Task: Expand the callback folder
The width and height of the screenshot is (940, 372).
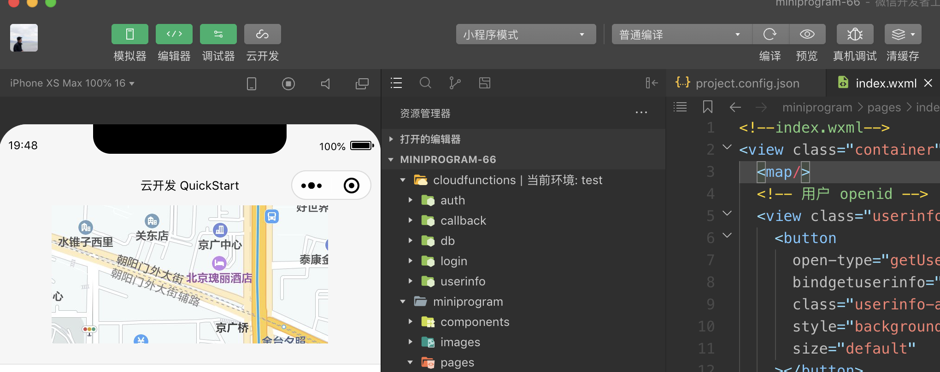Action: [410, 221]
